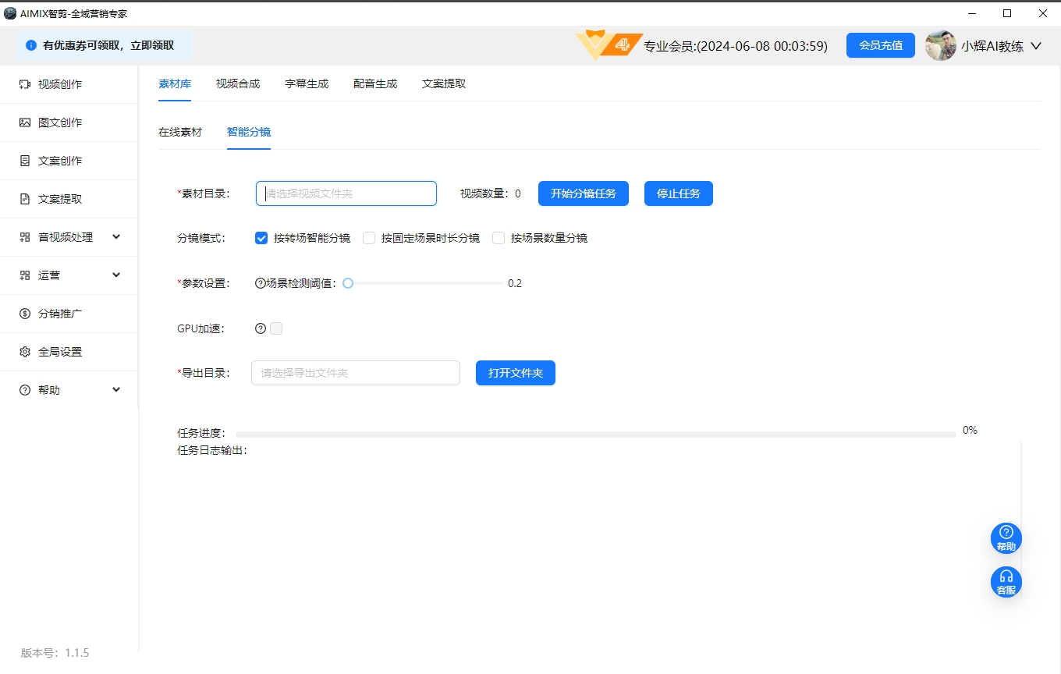Select the 在线素材 sub-tab
The height and width of the screenshot is (674, 1061).
(180, 132)
